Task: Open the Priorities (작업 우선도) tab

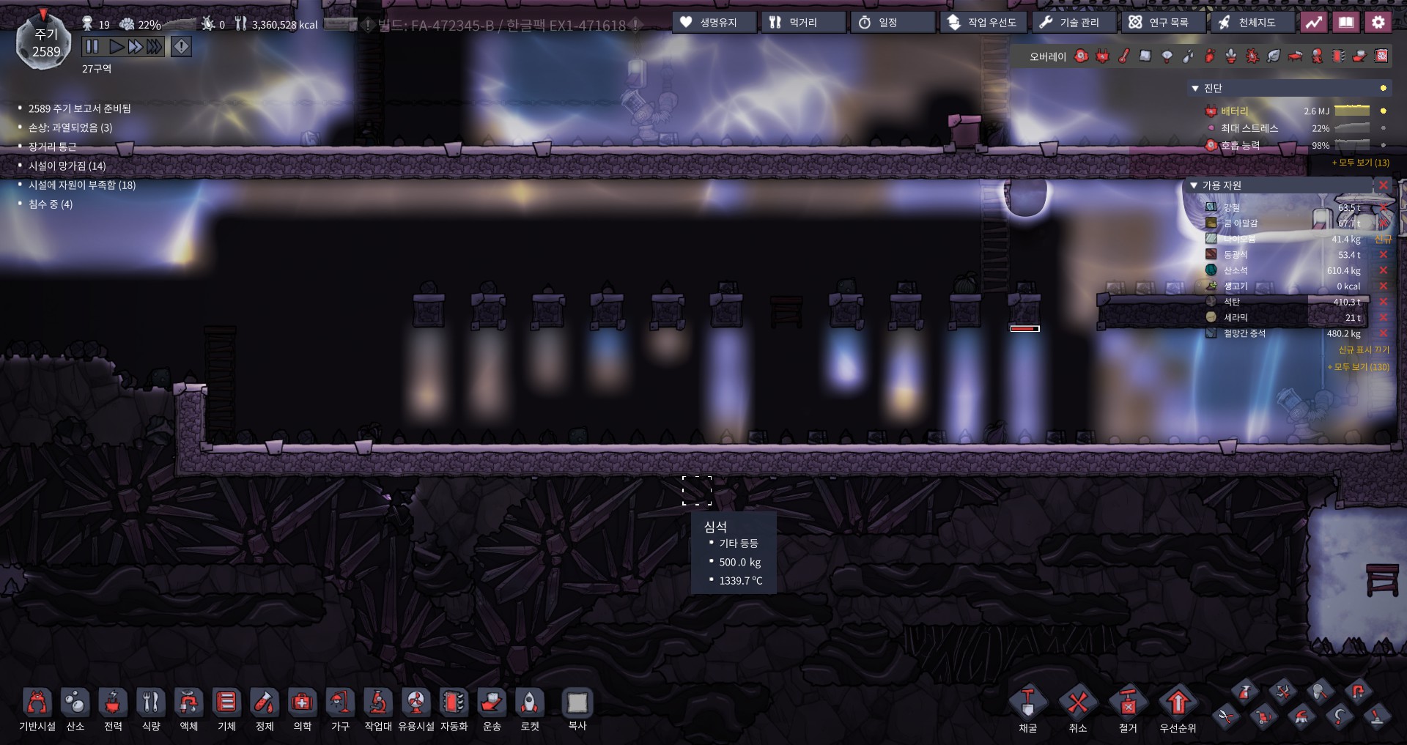Action: click(983, 23)
